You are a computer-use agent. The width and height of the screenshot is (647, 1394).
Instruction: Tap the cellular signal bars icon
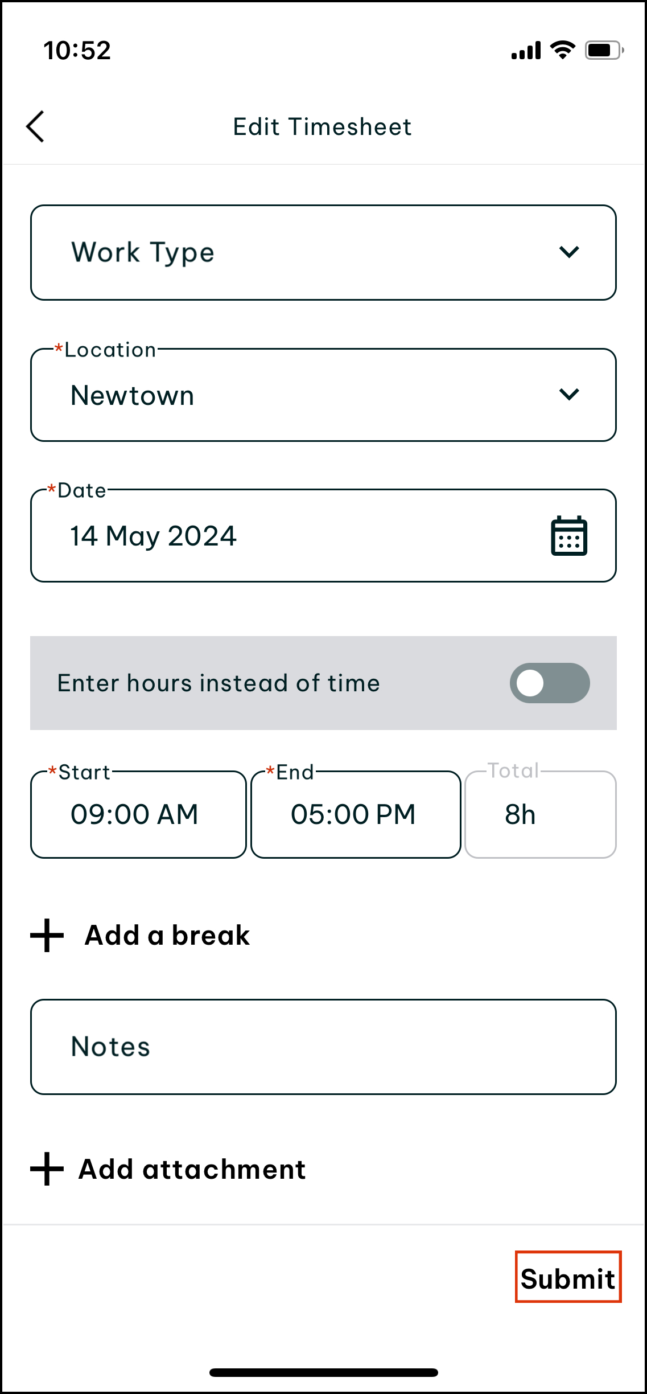[x=526, y=51]
